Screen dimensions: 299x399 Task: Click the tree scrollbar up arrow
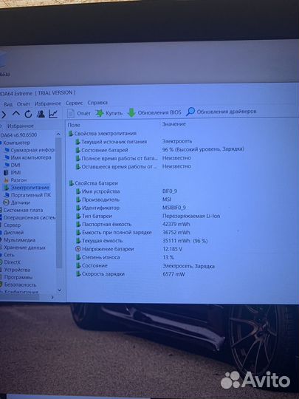(58, 134)
